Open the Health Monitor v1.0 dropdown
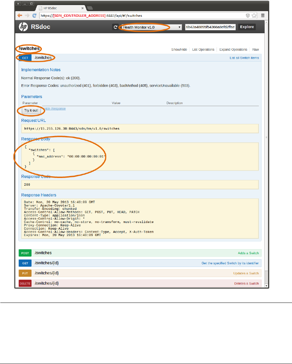The height and width of the screenshot is (364, 292). [x=152, y=27]
